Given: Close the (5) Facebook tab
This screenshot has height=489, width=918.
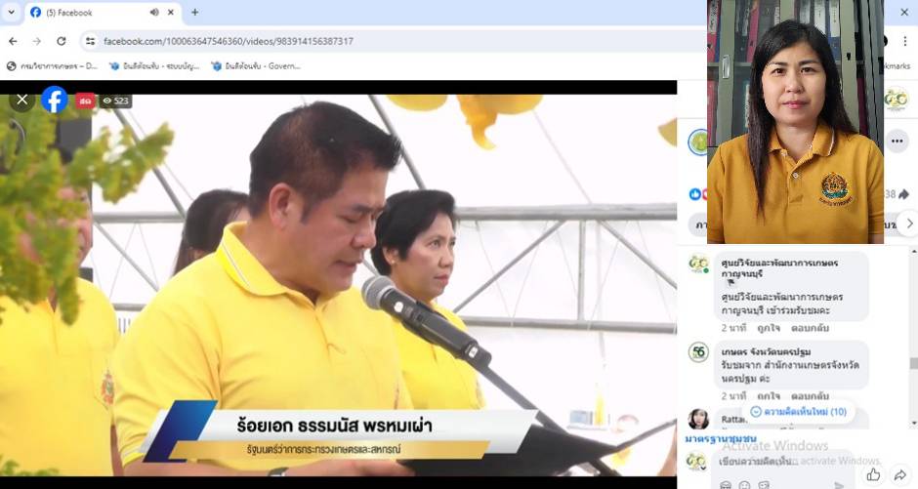Looking at the screenshot, I should [171, 13].
